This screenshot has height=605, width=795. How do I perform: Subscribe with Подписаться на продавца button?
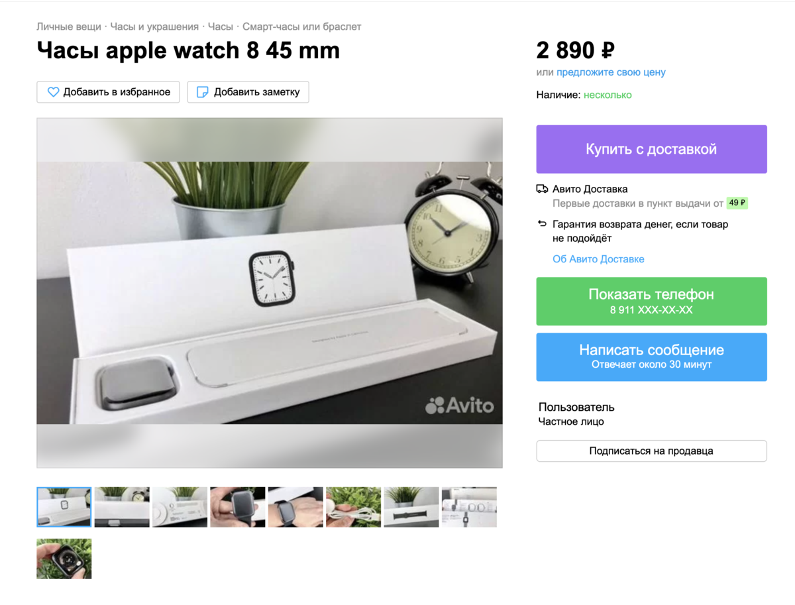(x=651, y=451)
